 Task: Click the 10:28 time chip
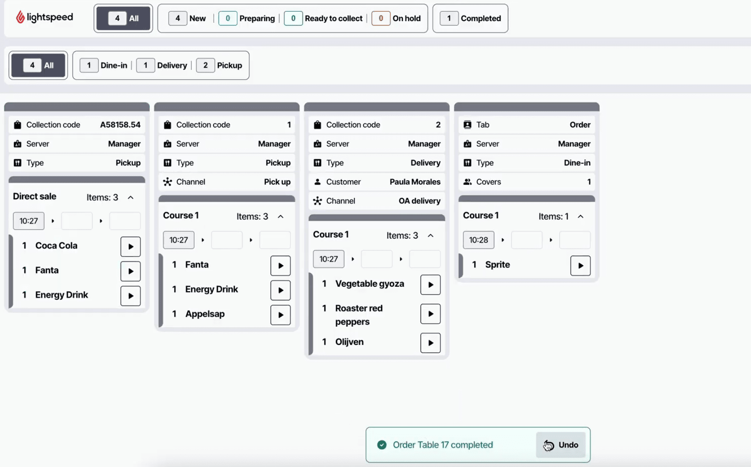478,240
